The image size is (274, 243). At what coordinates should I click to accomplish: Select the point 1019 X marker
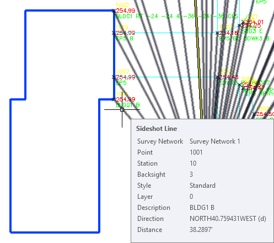114,33
